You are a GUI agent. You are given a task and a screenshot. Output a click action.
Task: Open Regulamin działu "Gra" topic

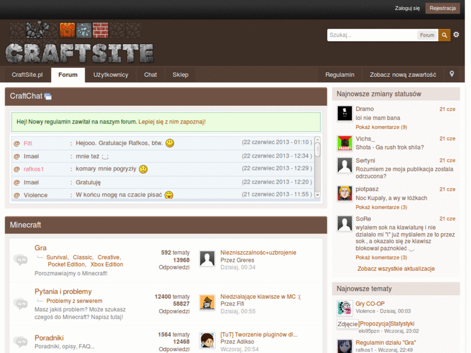coord(386,342)
